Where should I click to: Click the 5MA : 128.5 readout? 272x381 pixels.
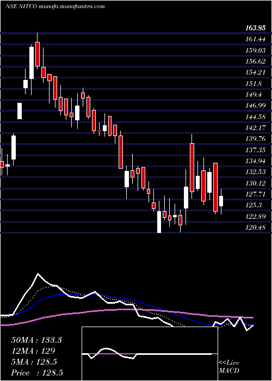pyautogui.click(x=34, y=362)
